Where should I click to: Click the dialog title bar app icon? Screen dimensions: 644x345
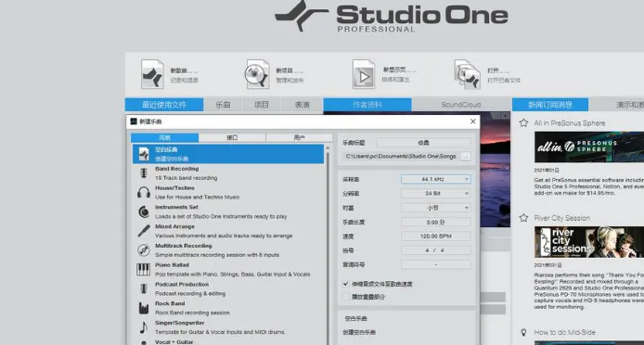pyautogui.click(x=133, y=121)
